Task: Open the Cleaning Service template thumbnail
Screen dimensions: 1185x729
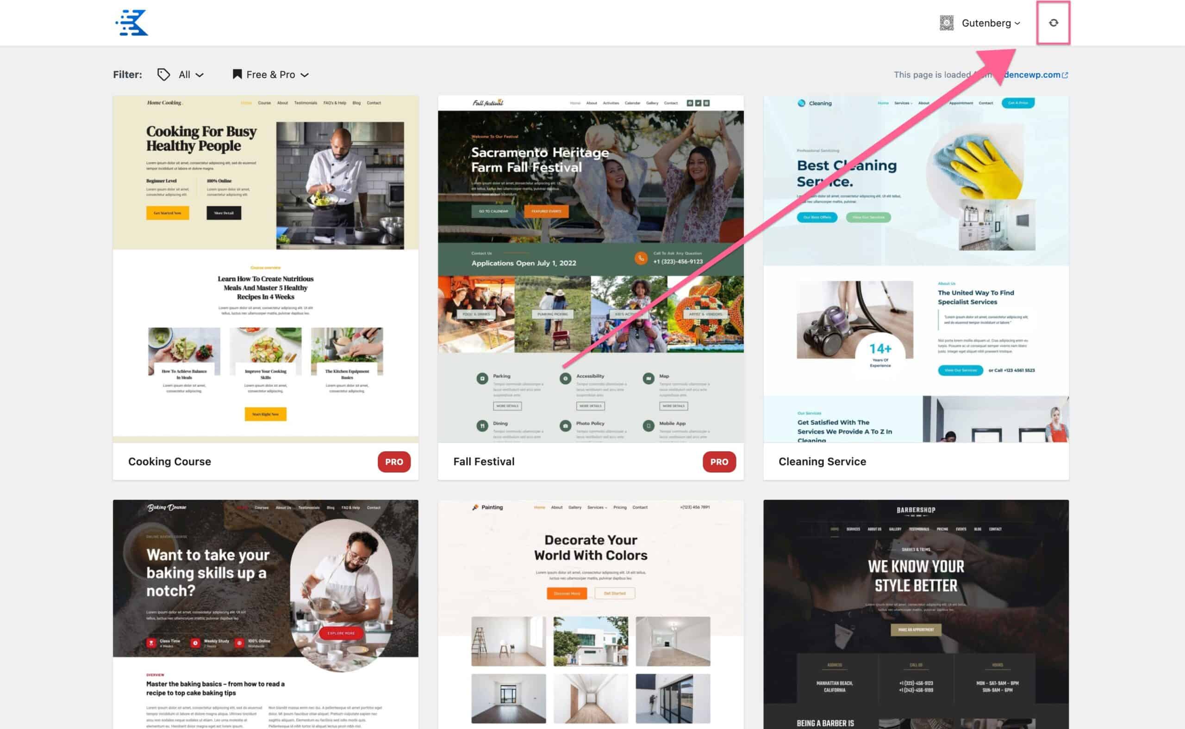Action: 916,269
